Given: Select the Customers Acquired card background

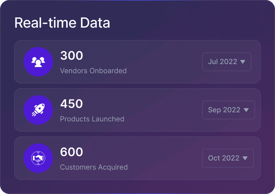Looking at the screenshot, I should (x=165, y=158).
